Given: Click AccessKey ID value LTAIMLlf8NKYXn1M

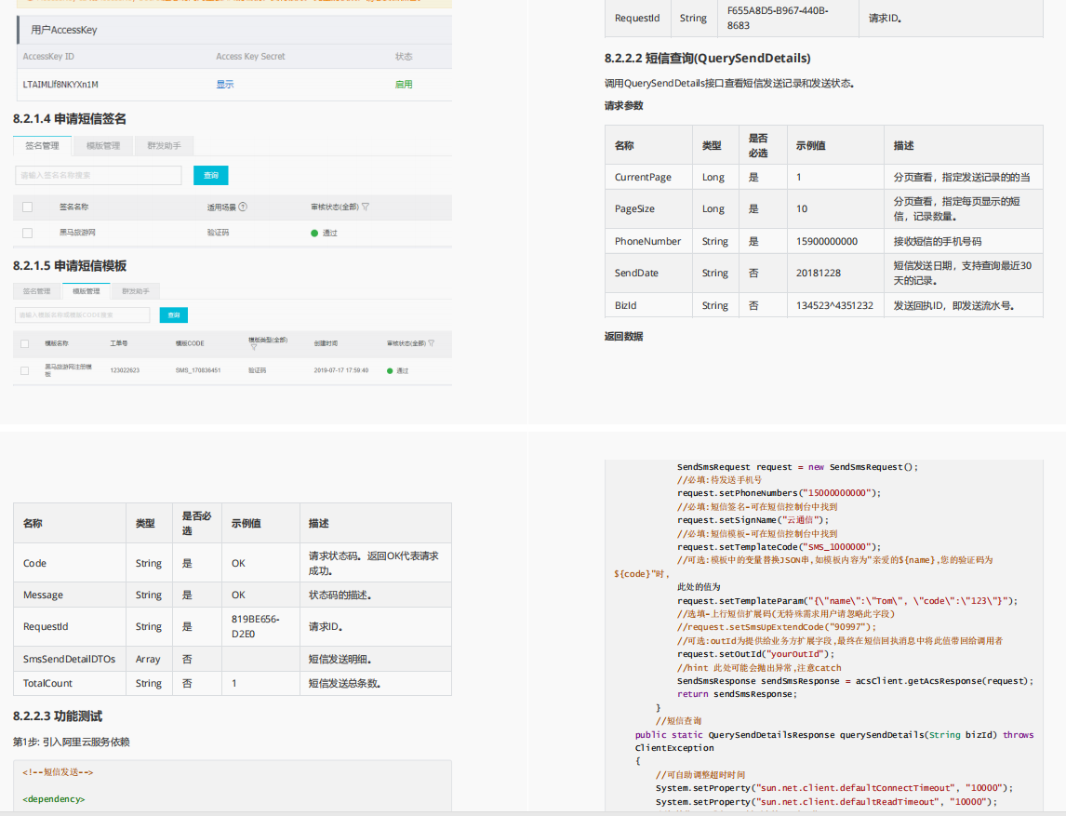Looking at the screenshot, I should coord(60,85).
